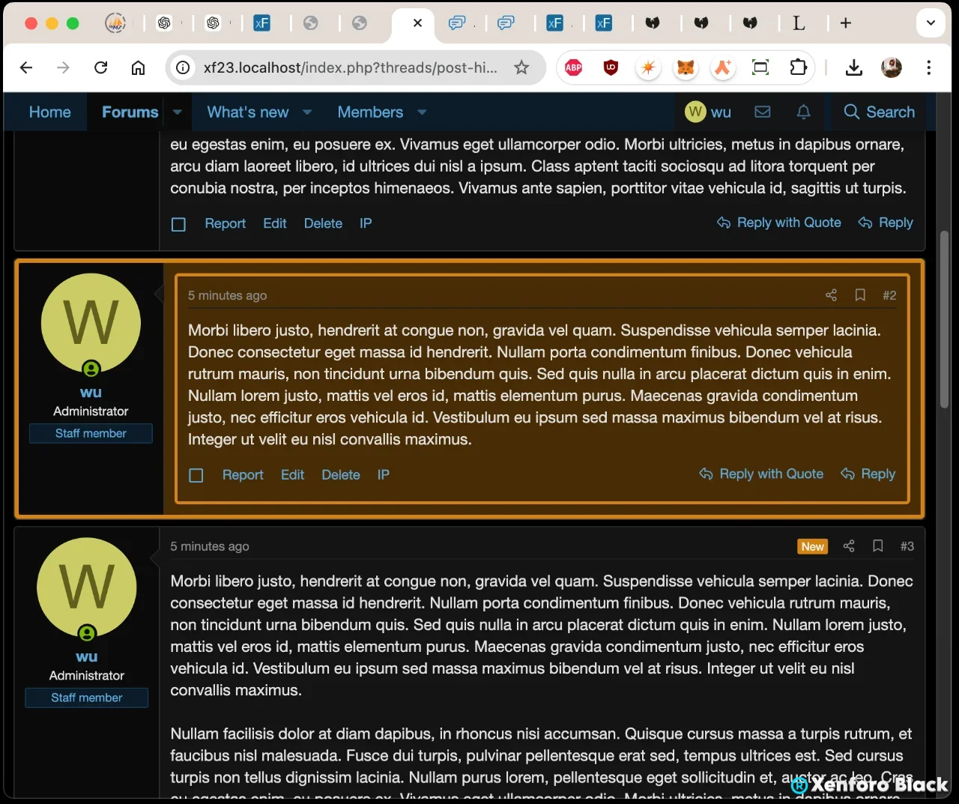Screen dimensions: 959x804
Task: Click Reply on the top post
Action: coord(886,223)
